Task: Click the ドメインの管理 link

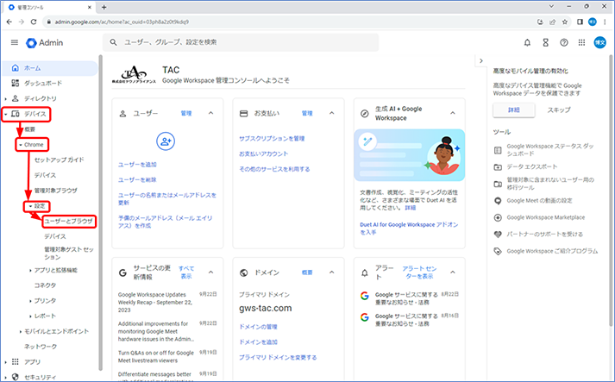Action: [x=258, y=327]
